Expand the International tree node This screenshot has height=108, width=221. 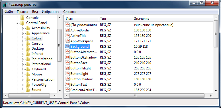[x=23, y=64]
